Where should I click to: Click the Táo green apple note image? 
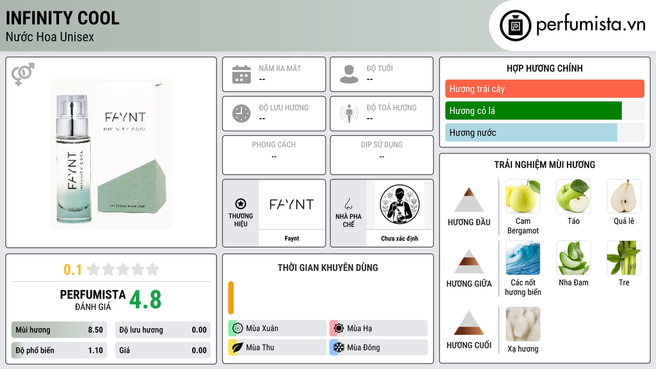point(573,197)
